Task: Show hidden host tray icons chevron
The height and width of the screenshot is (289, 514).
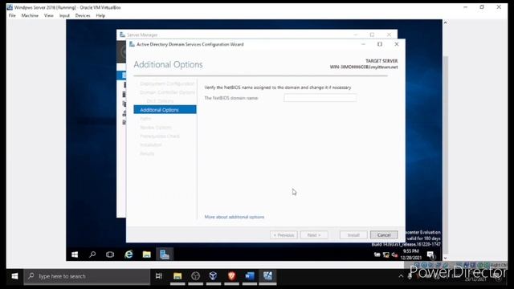Action: click(x=401, y=276)
